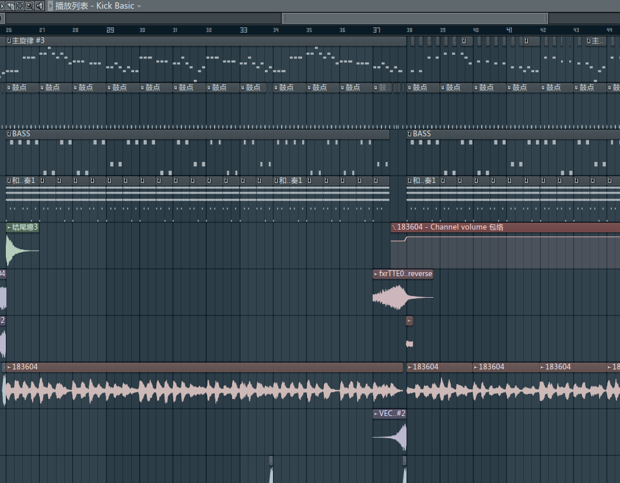Select the pencil draw tool in toolbar
The image size is (620, 483).
(10, 6)
